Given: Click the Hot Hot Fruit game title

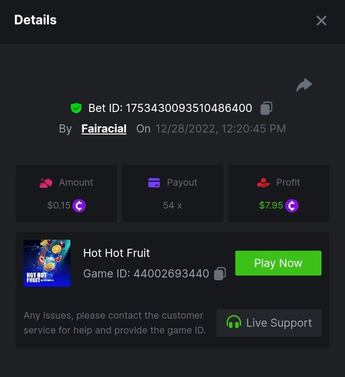Looking at the screenshot, I should pos(116,253).
